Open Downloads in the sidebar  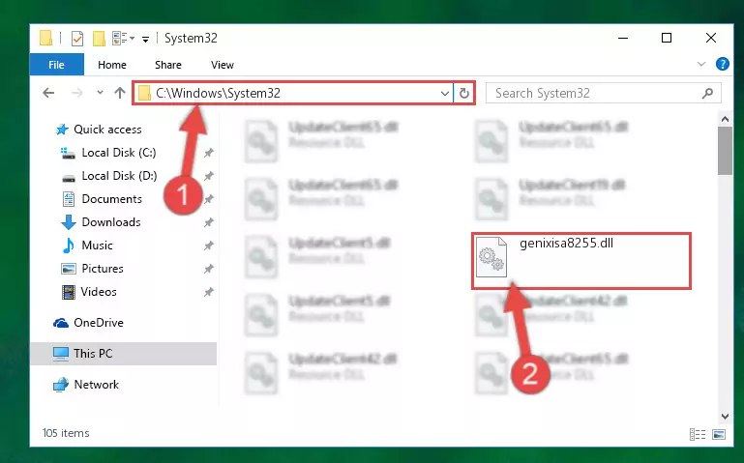[111, 222]
